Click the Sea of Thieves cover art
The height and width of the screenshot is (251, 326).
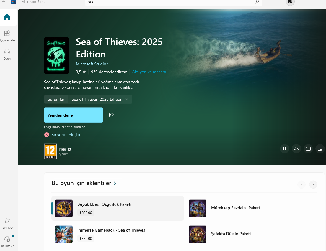point(56,56)
